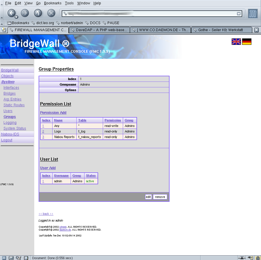Open Users in the sidebar
Screen dimensions: 261x260
(8, 111)
